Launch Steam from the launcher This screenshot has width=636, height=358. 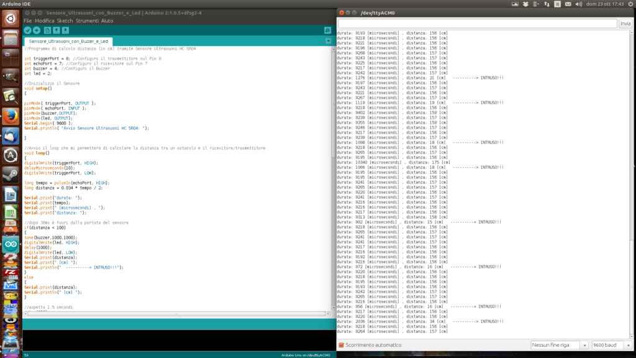pyautogui.click(x=11, y=175)
